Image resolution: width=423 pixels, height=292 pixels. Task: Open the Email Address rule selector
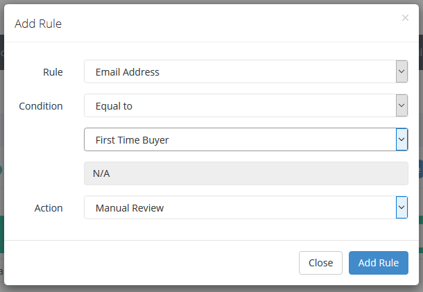point(245,71)
